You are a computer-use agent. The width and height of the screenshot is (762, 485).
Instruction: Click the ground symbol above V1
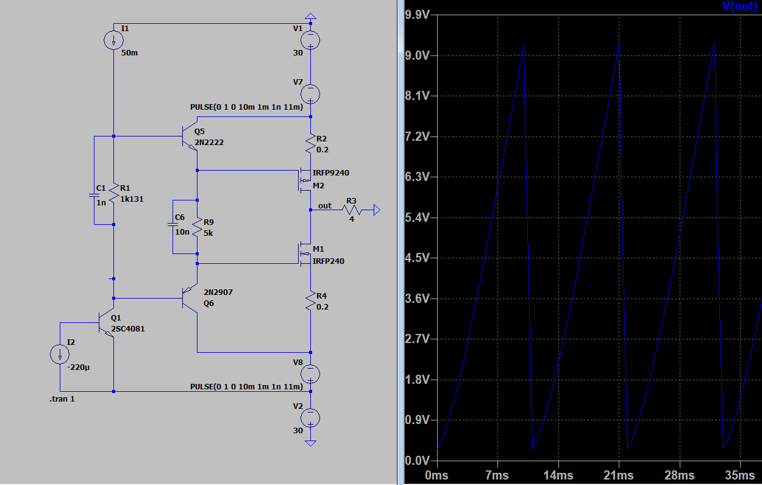click(310, 15)
